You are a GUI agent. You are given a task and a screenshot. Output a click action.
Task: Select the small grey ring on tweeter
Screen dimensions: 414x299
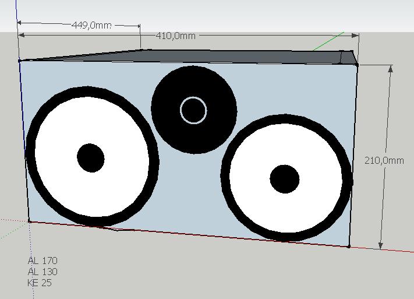coord(193,110)
